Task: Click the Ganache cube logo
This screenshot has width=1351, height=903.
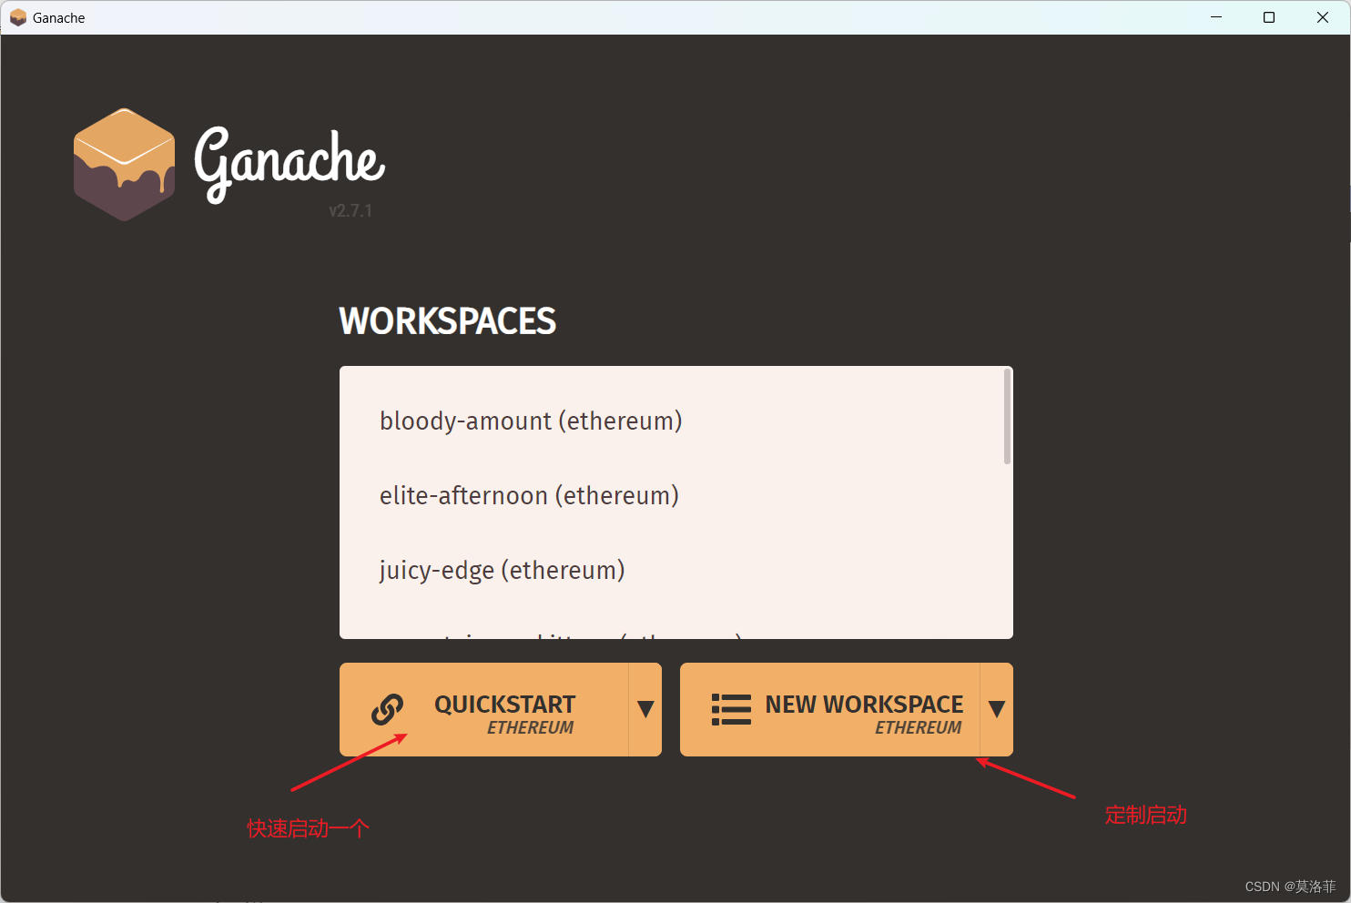Action: coord(124,165)
